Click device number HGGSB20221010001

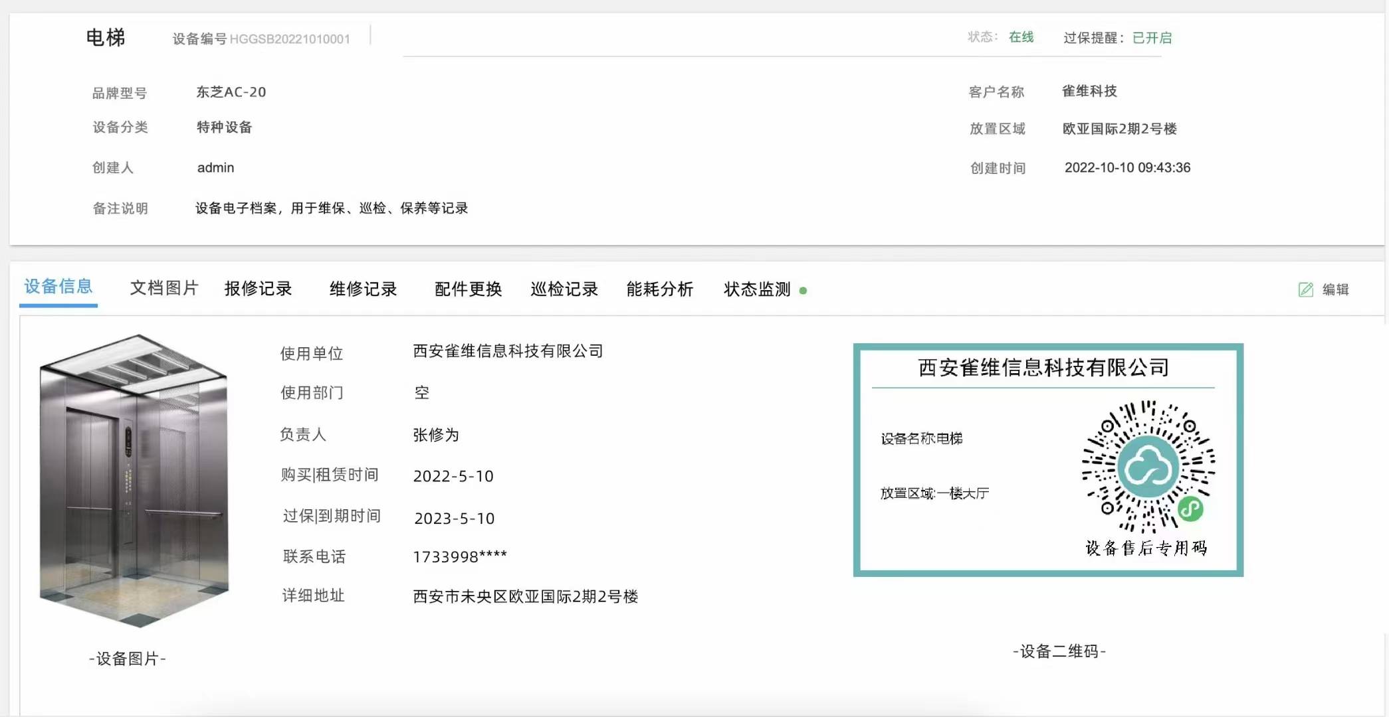[x=290, y=39]
